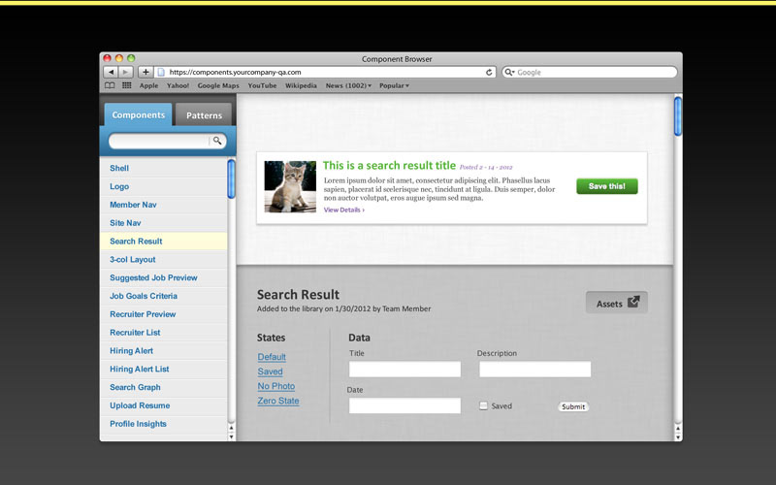Select Suggested Job Preview in sidebar
Viewport: 776px width, 485px height.
153,277
